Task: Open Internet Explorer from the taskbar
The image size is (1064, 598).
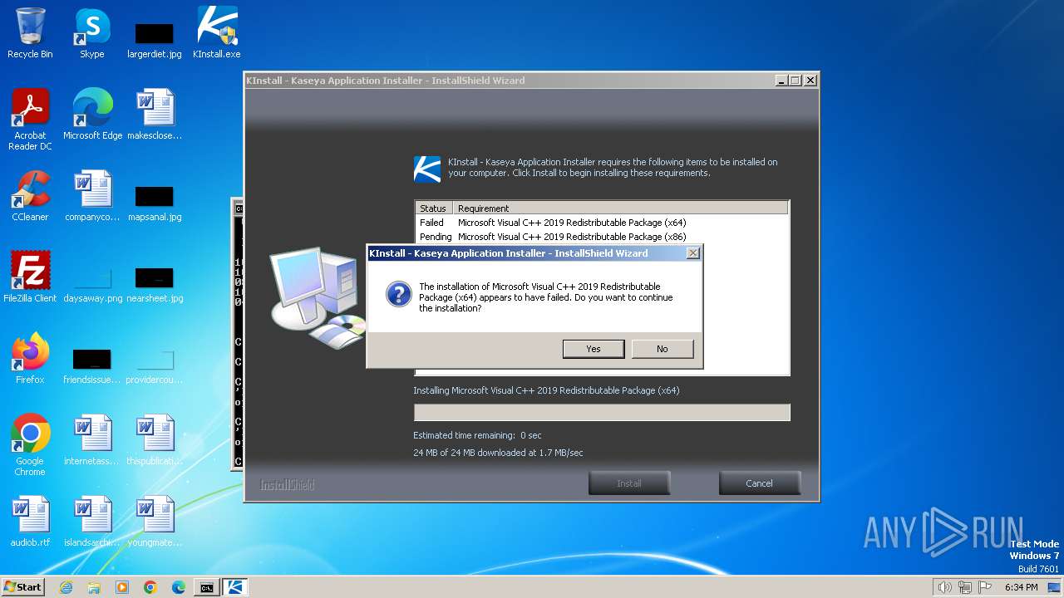Action: pyautogui.click(x=66, y=587)
